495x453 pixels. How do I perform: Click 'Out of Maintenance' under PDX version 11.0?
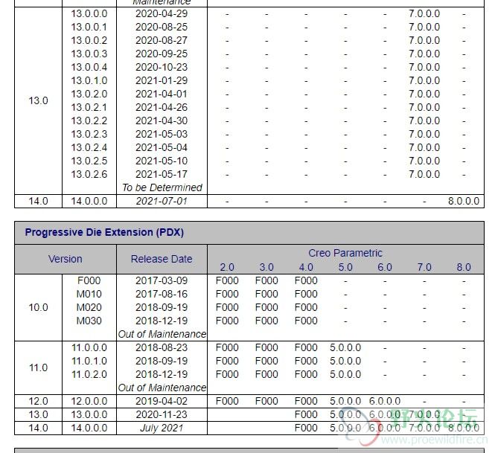(x=162, y=388)
